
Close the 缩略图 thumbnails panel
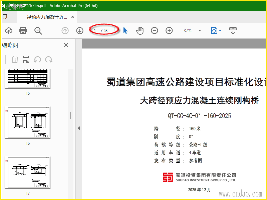point(66,45)
